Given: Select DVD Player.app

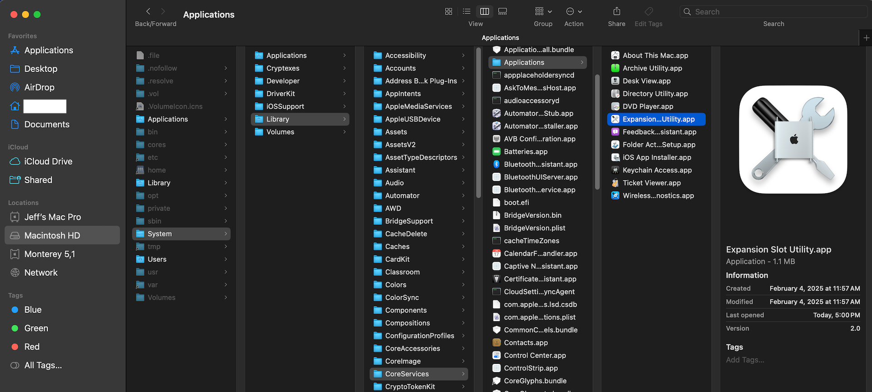Looking at the screenshot, I should [656, 106].
